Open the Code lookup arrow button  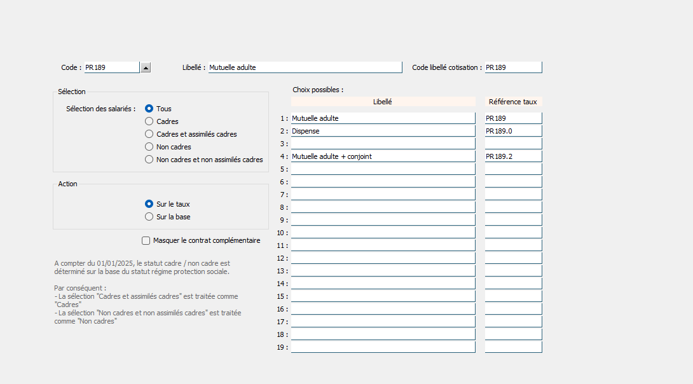coord(146,67)
